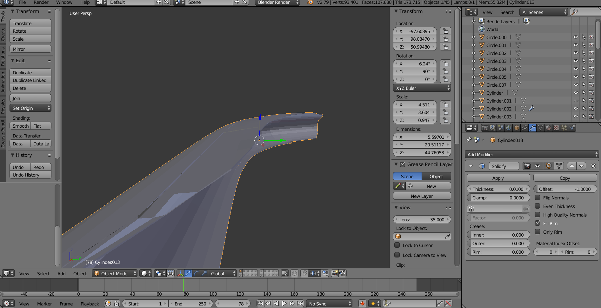Collapse the Solidify modifier panel triangle
The height and width of the screenshot is (308, 601).
471,166
